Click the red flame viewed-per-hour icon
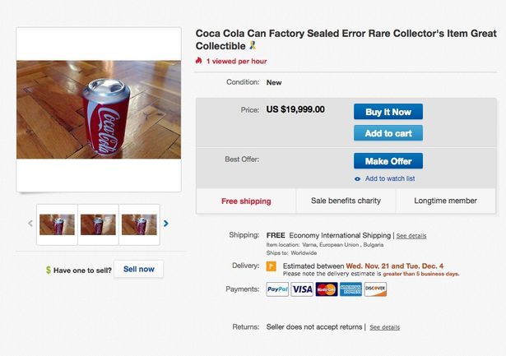The image size is (506, 356). click(x=198, y=61)
